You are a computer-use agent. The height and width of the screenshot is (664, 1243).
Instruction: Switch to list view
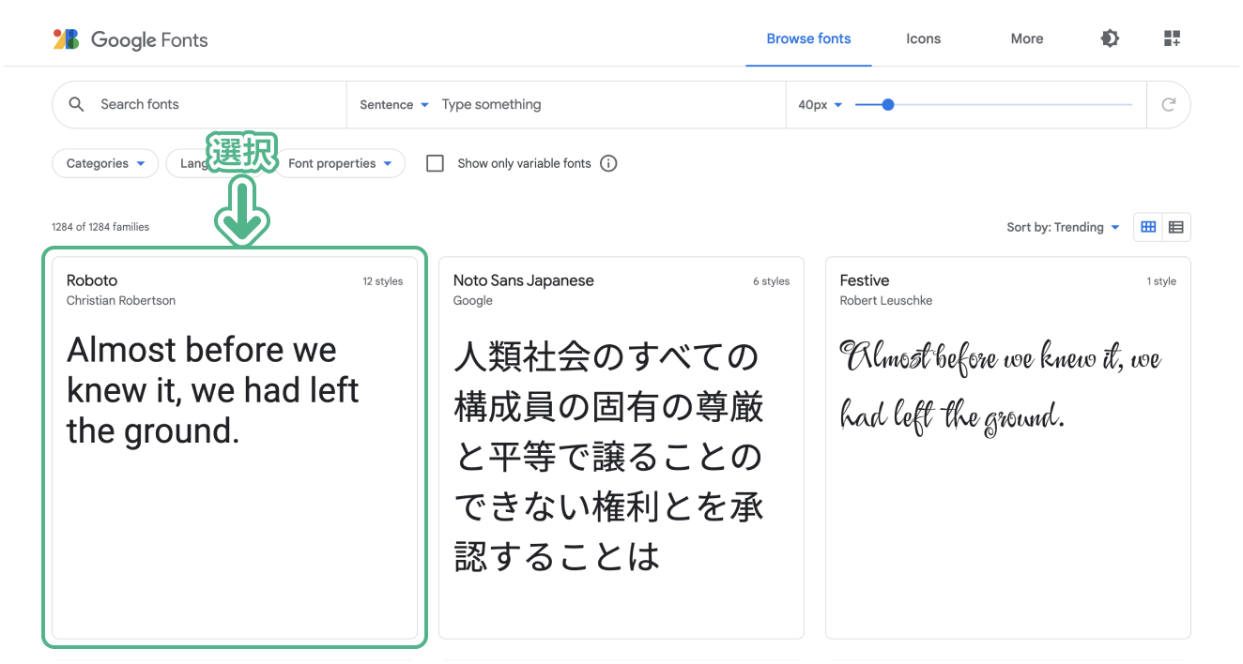1176,227
